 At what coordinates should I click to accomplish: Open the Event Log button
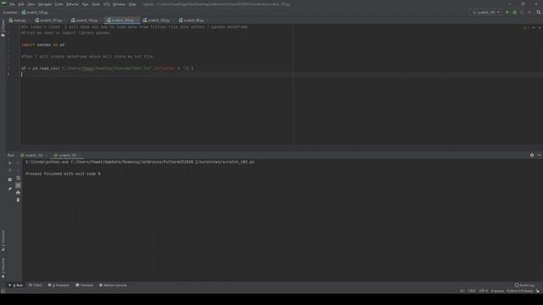[x=524, y=286]
